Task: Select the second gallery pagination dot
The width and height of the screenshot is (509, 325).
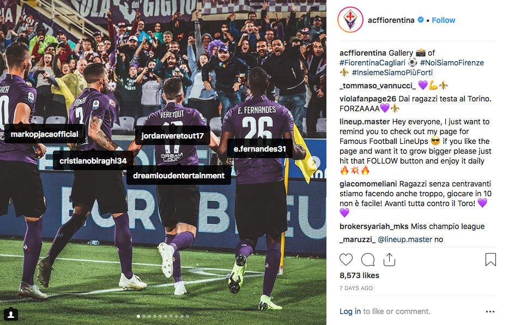Action: (144, 316)
